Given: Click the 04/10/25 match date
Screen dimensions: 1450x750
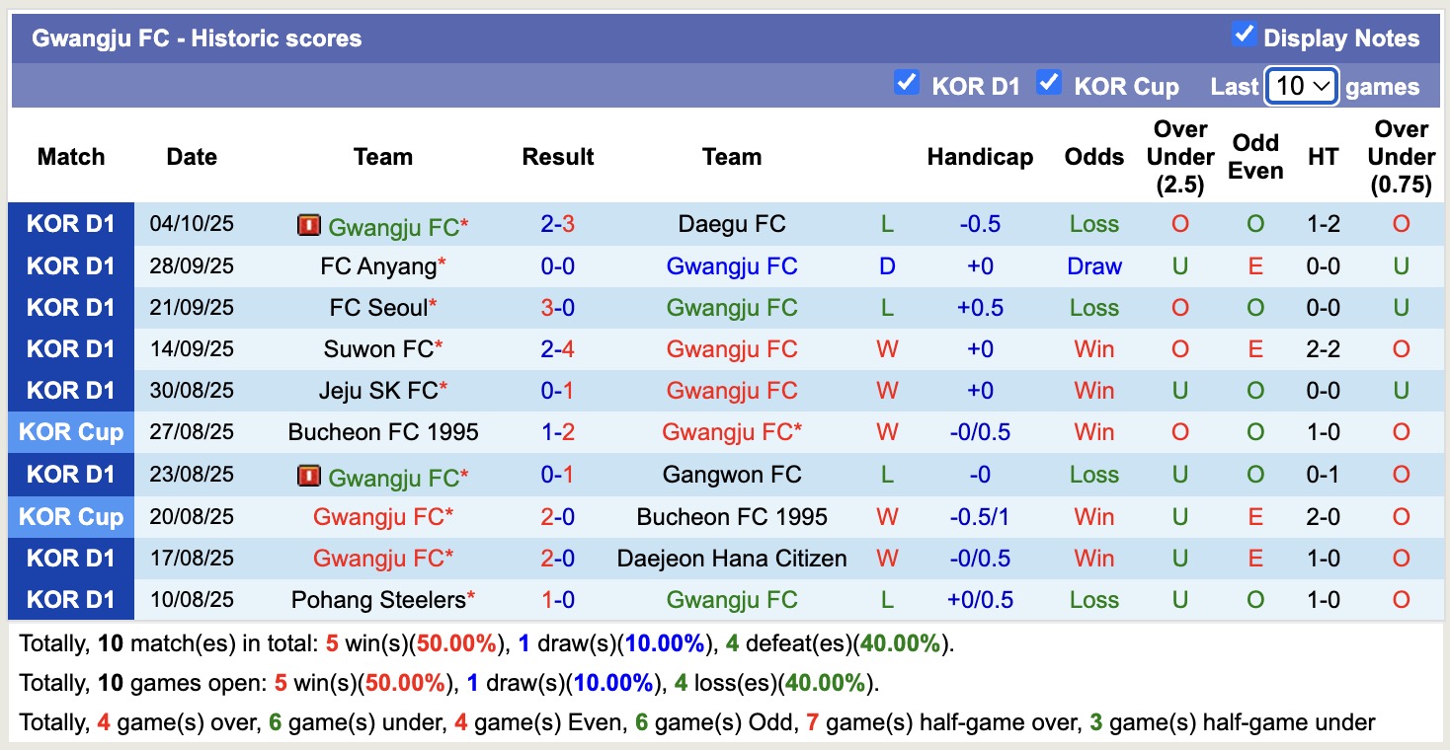Looking at the screenshot, I should pyautogui.click(x=191, y=224).
